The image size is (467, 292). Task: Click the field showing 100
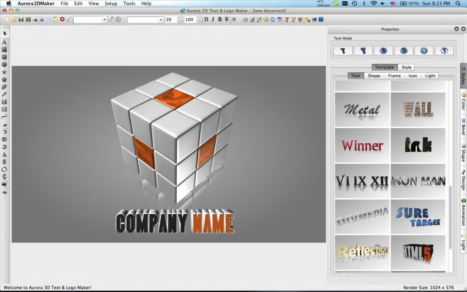coord(190,20)
